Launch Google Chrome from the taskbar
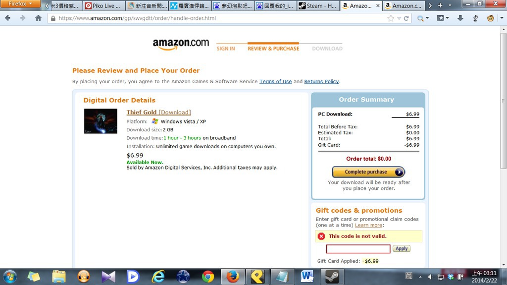 (x=207, y=277)
